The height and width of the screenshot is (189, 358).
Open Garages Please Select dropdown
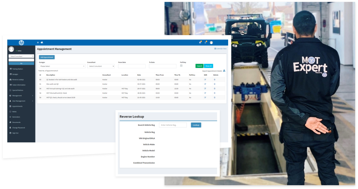coord(62,66)
